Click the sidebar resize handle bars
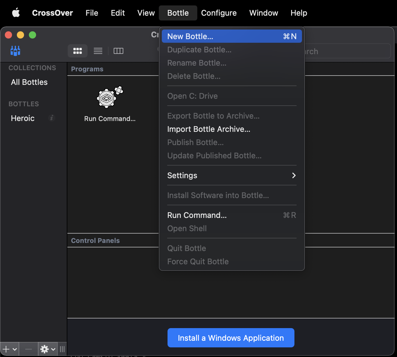This screenshot has width=397, height=357. pyautogui.click(x=62, y=349)
